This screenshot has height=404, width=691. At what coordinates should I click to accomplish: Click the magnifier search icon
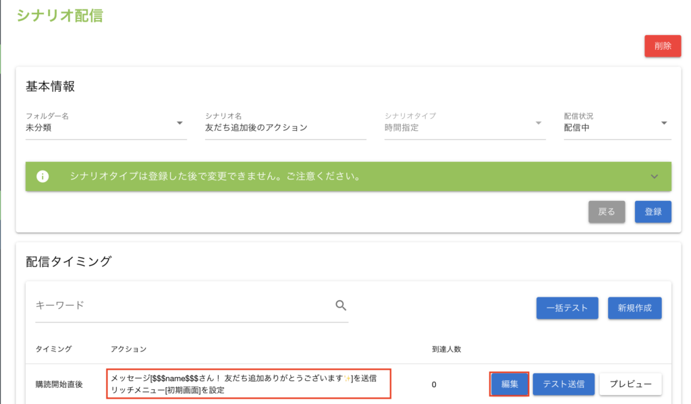[x=341, y=306]
